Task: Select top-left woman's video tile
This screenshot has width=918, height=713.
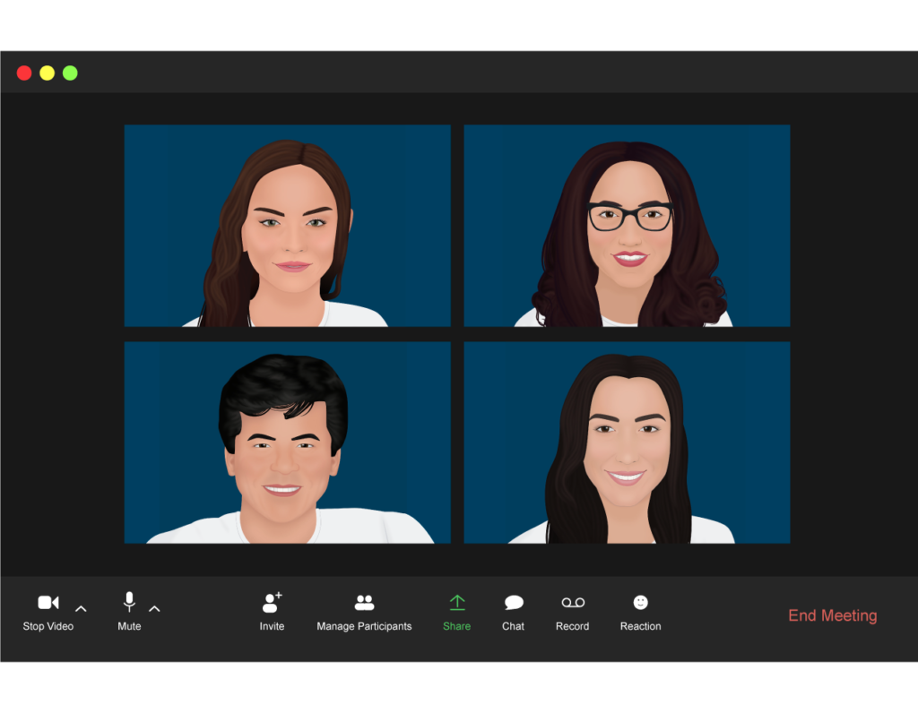Action: coord(288,225)
